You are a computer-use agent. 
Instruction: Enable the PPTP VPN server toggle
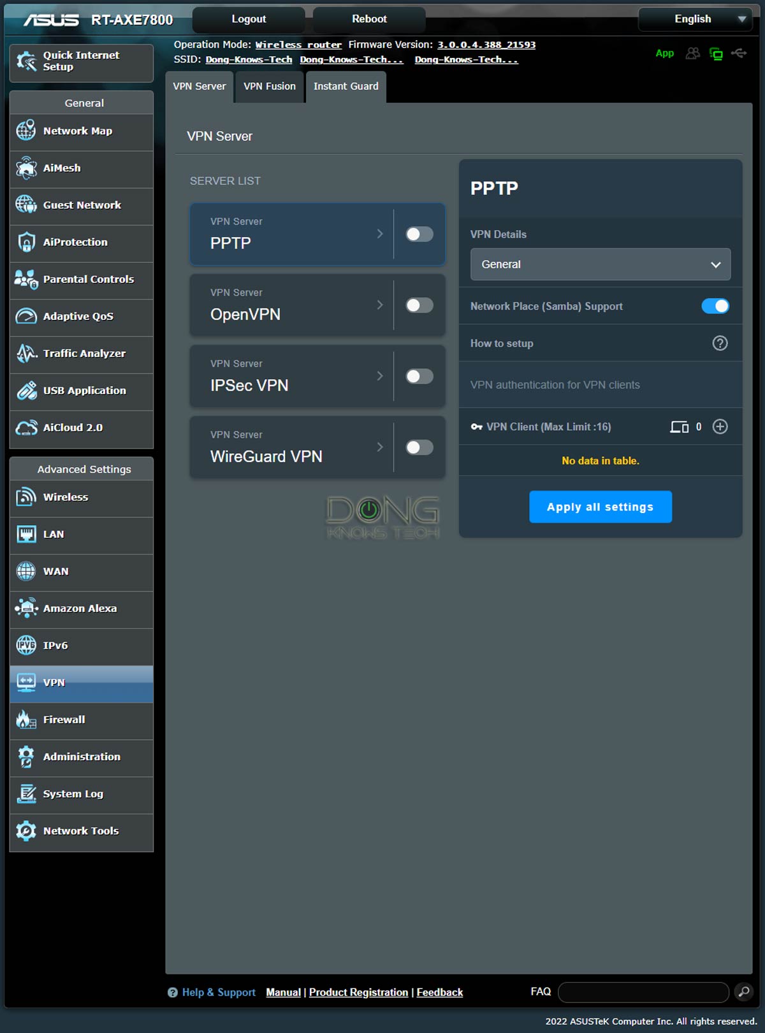click(419, 235)
